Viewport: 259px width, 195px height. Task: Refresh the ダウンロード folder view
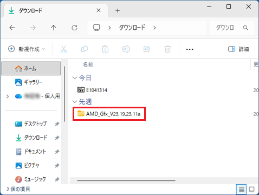(x=74, y=28)
